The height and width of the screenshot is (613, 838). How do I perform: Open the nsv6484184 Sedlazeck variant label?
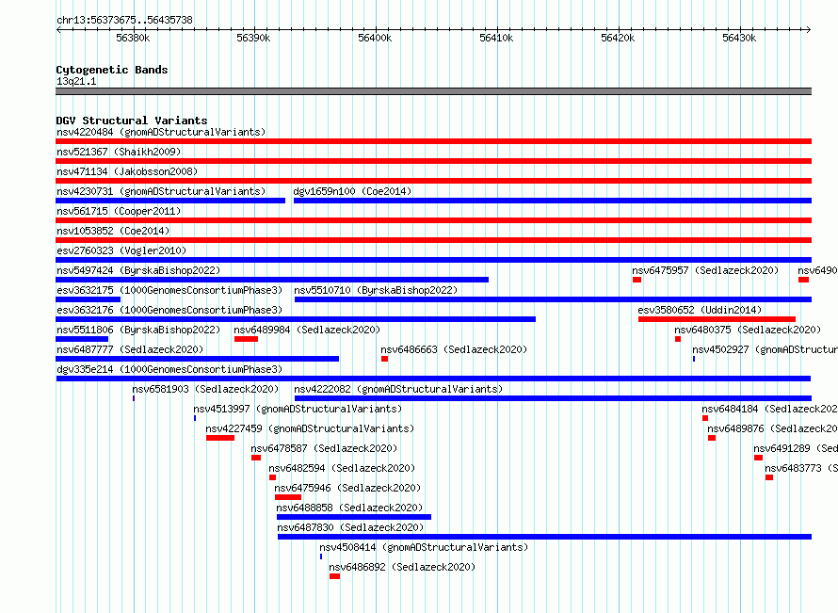click(x=769, y=409)
